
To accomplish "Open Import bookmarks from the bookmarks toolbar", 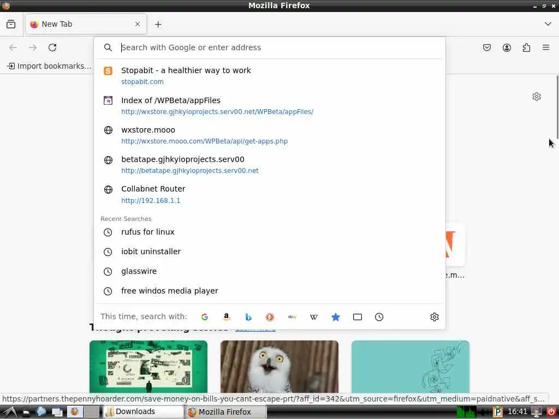I will (x=49, y=66).
